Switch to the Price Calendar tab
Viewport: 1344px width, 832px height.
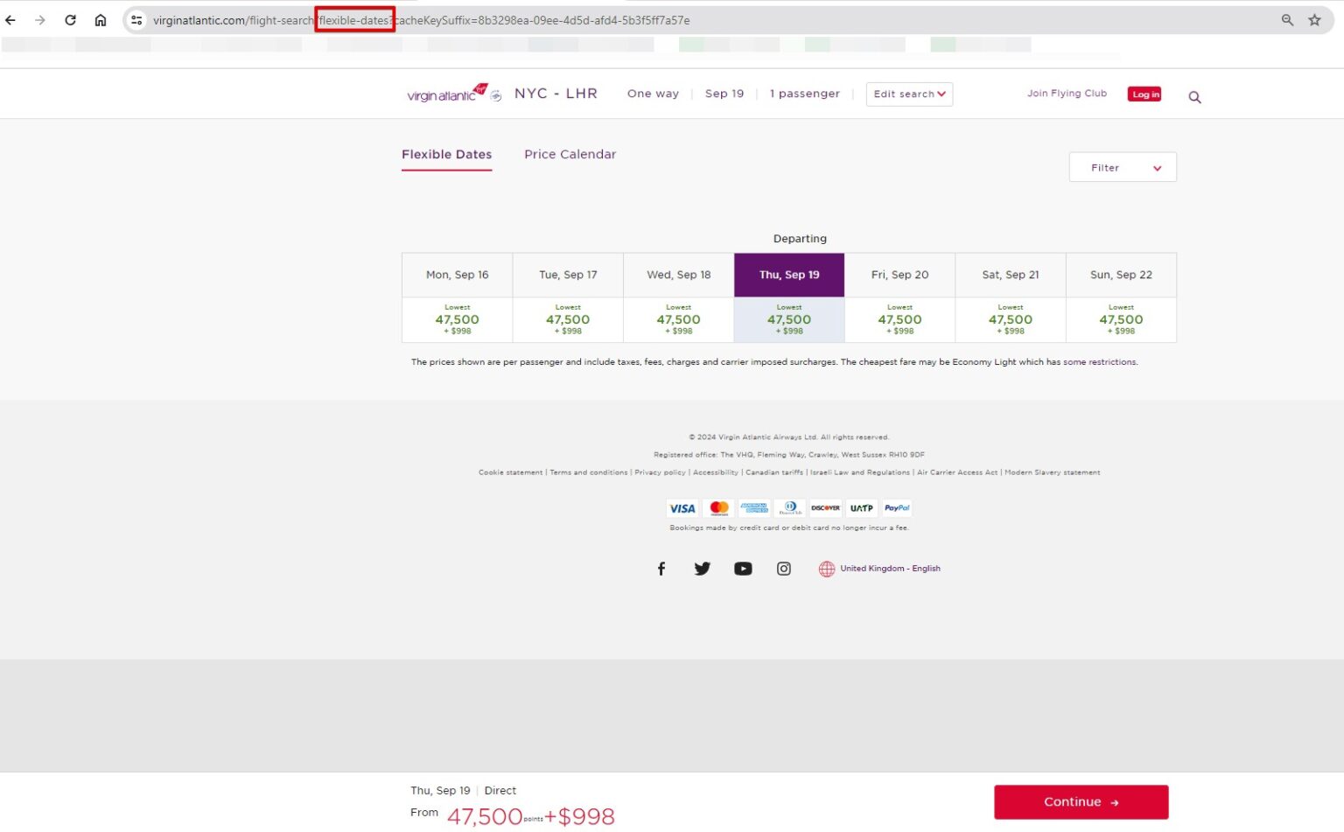tap(570, 154)
